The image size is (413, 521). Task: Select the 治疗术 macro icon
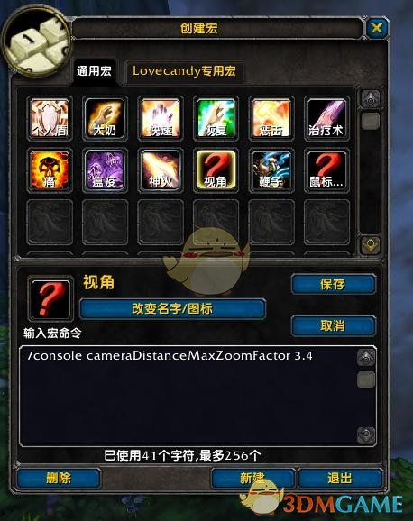pyautogui.click(x=326, y=118)
